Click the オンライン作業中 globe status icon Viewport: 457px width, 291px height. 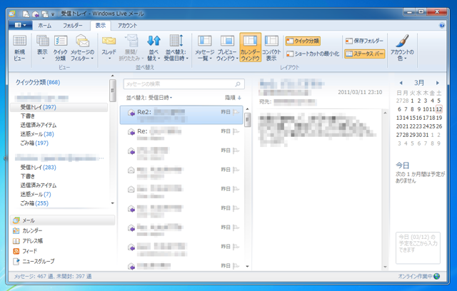pos(437,276)
